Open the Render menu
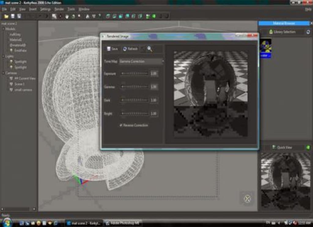 [59, 9]
